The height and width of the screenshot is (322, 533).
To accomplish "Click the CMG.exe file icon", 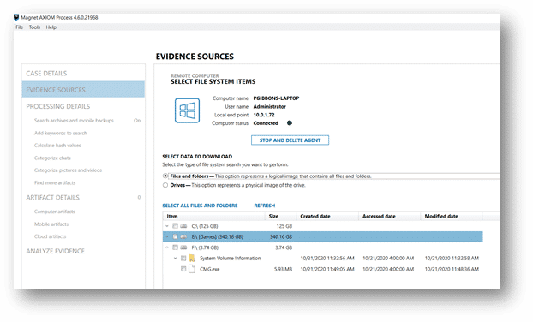I will tap(192, 269).
